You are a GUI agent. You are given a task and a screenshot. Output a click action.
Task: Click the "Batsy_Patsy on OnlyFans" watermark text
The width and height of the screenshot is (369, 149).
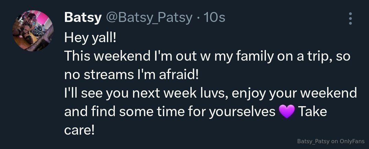pos(331,141)
